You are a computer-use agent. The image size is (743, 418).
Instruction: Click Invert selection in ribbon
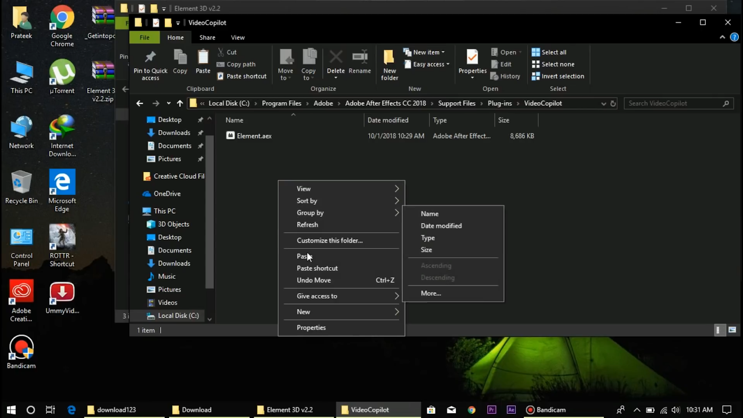coord(558,76)
